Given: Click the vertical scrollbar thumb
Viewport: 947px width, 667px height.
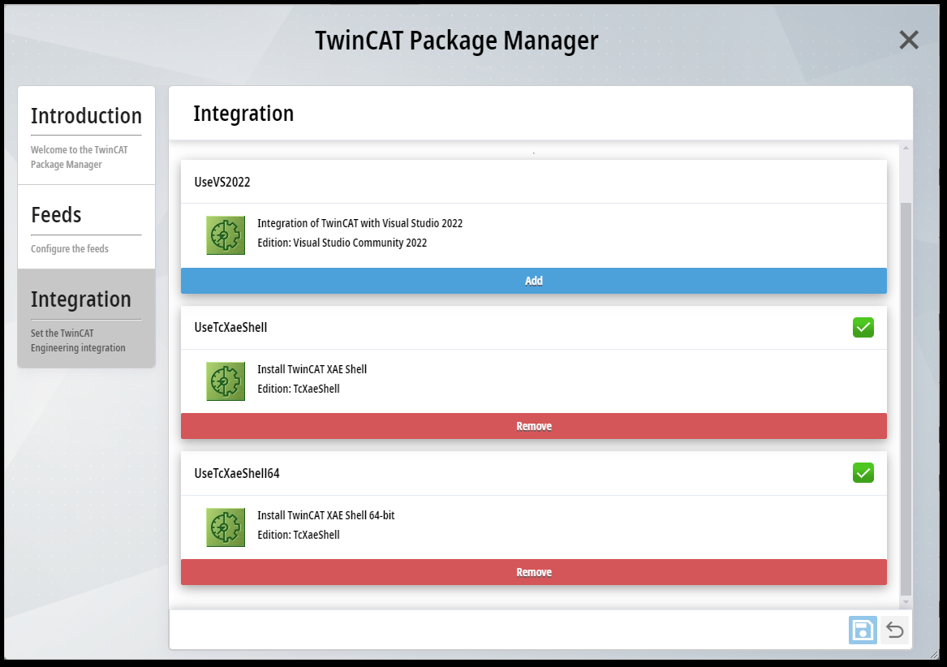Looking at the screenshot, I should pos(906,398).
